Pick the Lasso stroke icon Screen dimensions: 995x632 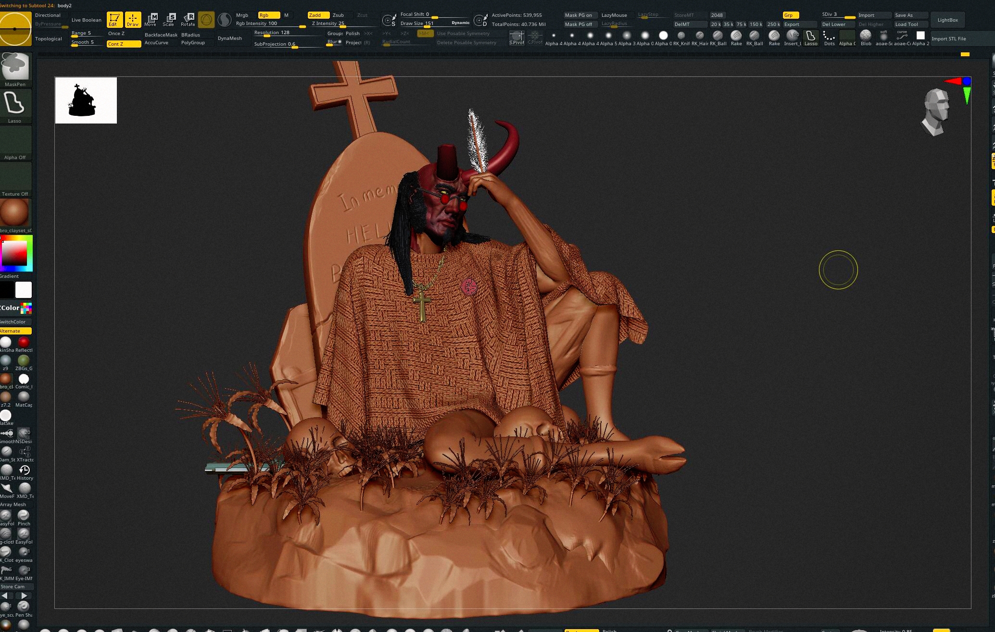[x=15, y=106]
